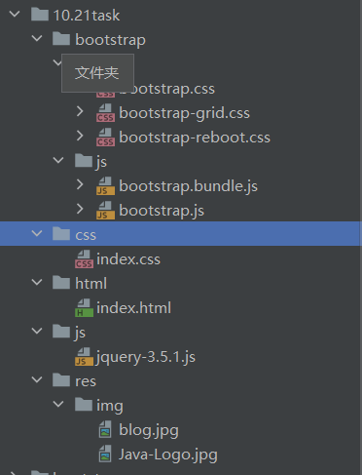Select the res folder name
Image resolution: width=362 pixels, height=475 pixels.
click(86, 381)
